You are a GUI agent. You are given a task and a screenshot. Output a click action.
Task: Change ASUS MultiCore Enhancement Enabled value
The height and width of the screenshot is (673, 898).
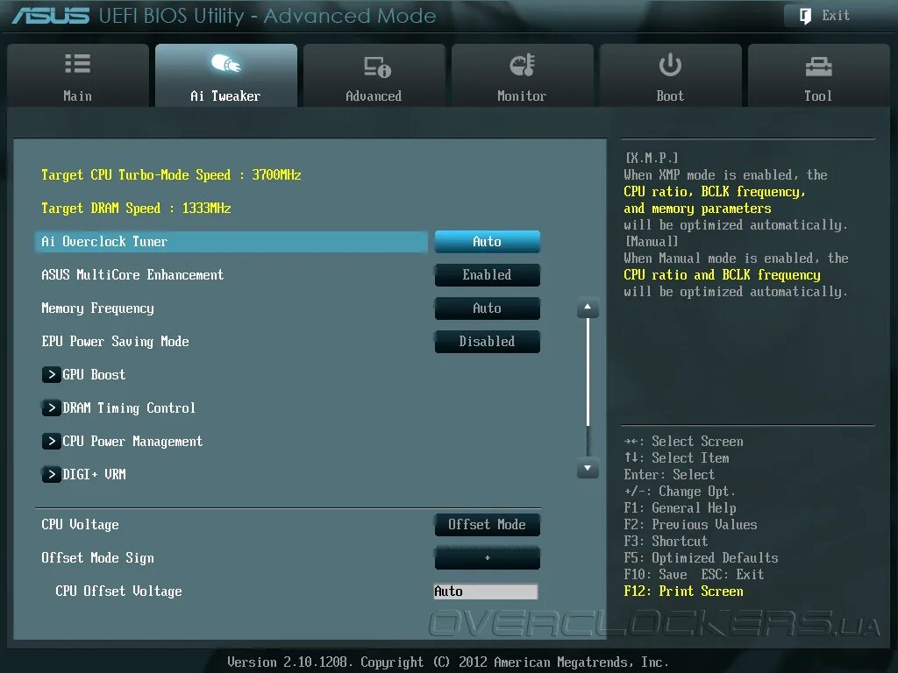point(488,274)
